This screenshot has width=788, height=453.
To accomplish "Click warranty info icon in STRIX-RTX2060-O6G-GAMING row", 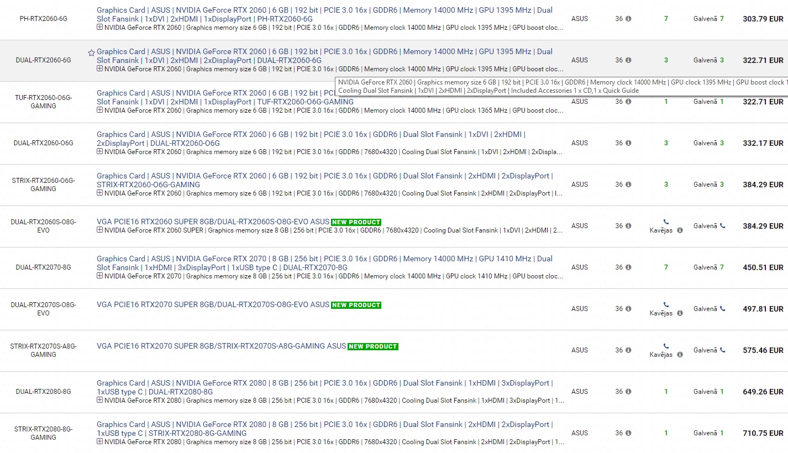I will 628,185.
